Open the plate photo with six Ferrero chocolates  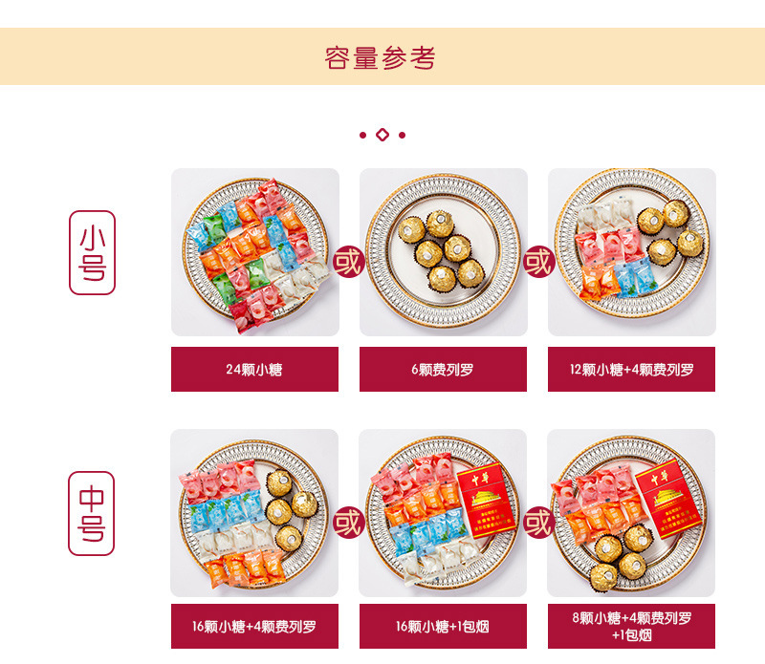click(x=444, y=252)
